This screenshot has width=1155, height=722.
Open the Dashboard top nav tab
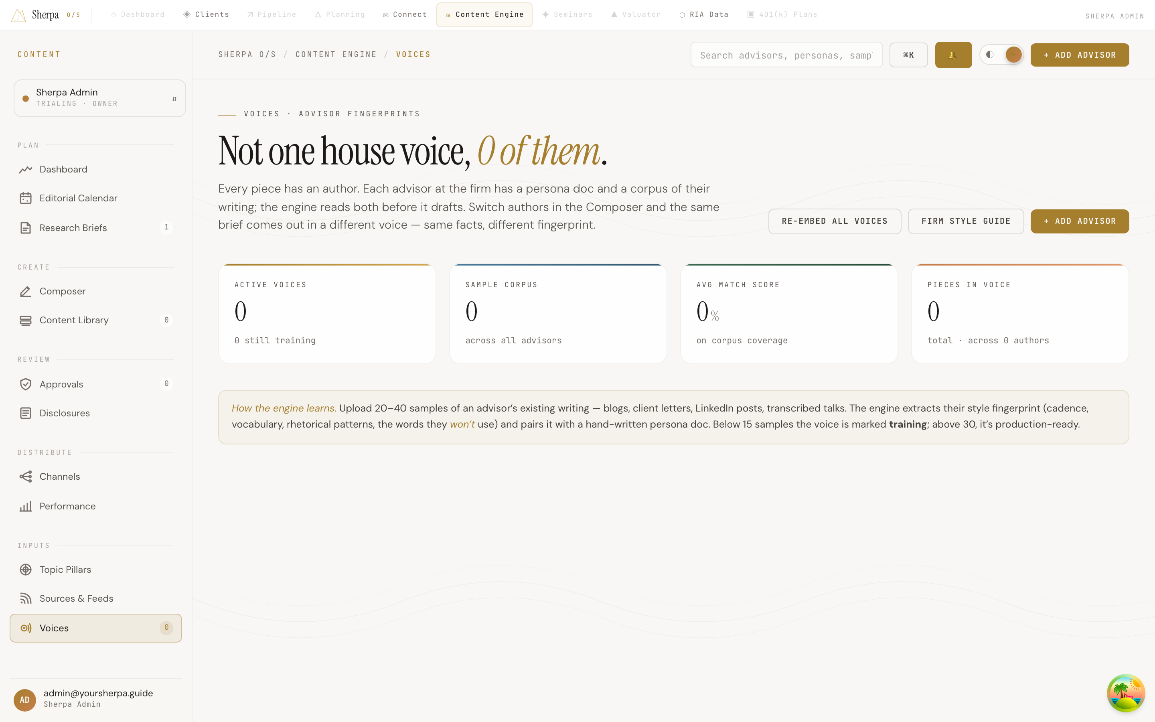point(138,14)
